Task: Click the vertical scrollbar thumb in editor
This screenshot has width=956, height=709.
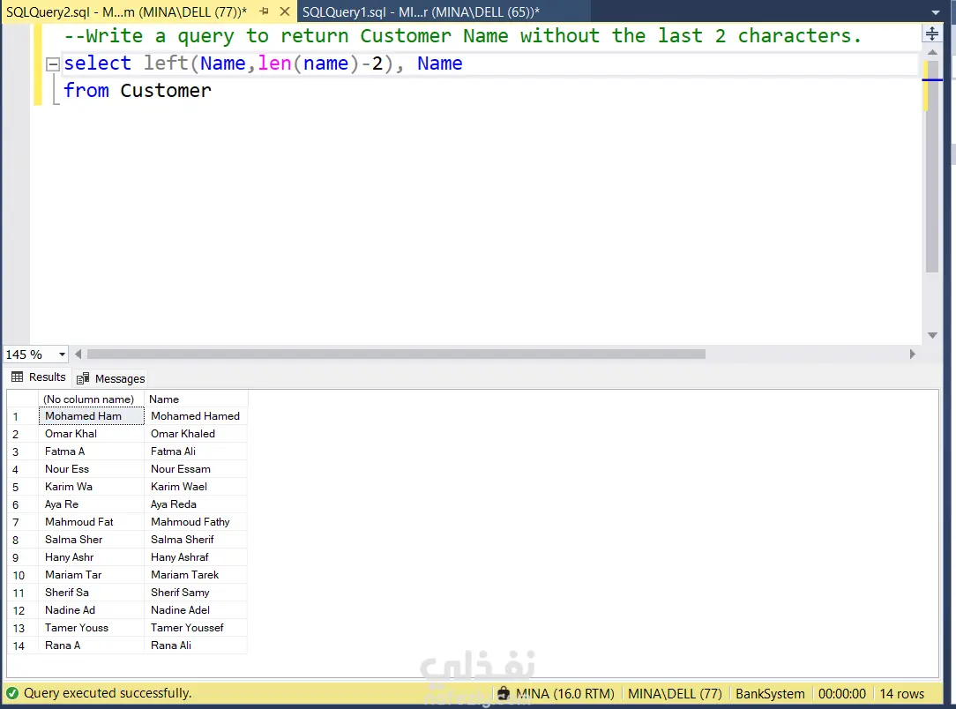Action: [x=932, y=165]
